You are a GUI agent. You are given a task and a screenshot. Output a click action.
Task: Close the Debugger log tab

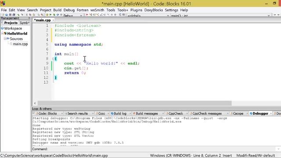click(270, 114)
